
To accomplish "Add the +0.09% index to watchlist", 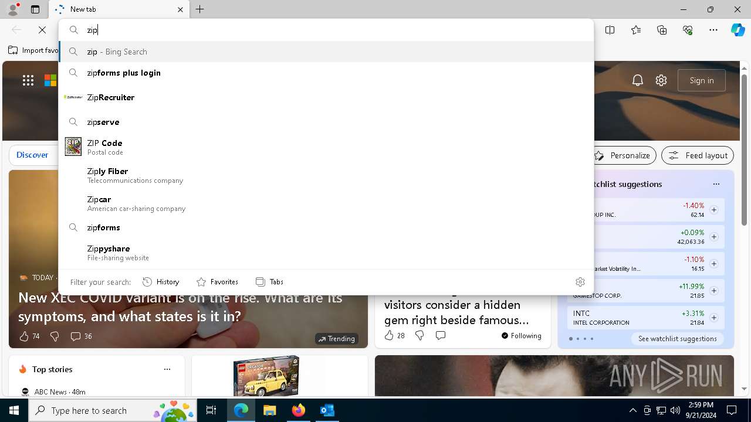I will tap(714, 237).
